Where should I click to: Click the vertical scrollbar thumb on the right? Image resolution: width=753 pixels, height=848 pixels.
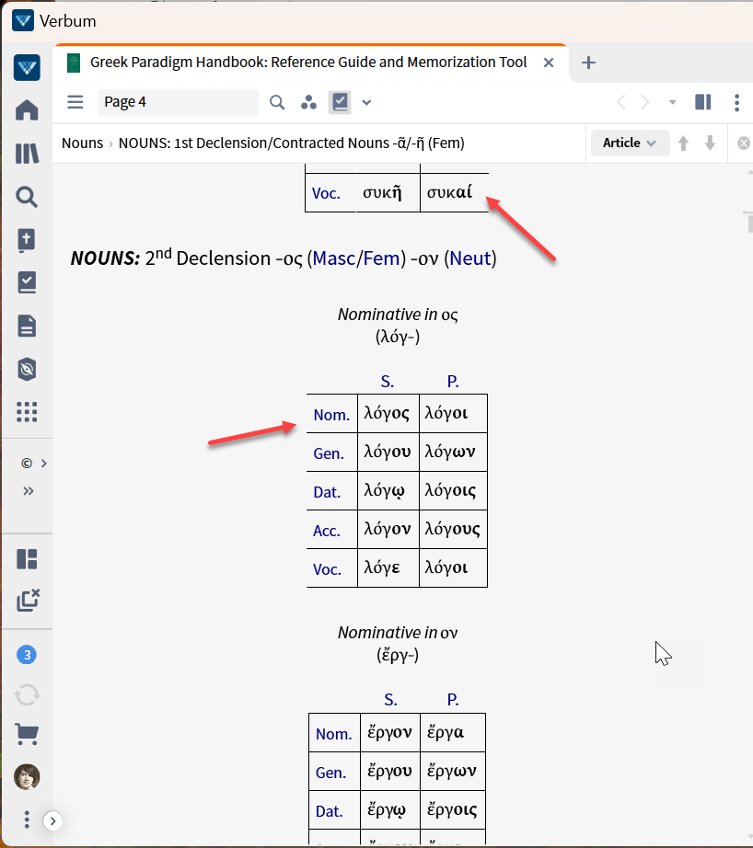click(749, 223)
